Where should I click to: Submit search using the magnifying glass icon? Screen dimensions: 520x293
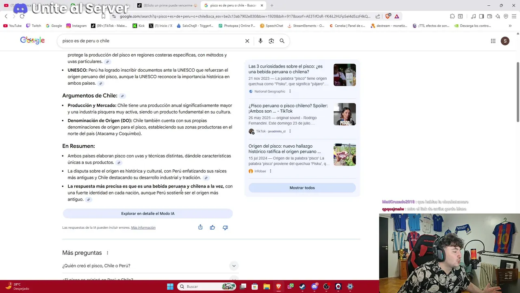coord(282,41)
